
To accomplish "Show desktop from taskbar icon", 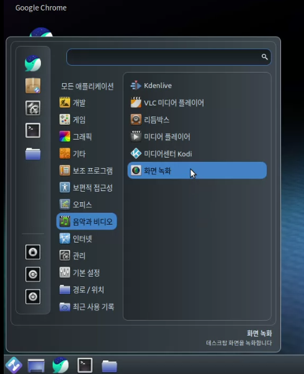I will click(36, 365).
